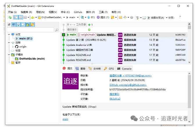
Task: Click the pull icon in the toolbar
Action: (82, 17)
